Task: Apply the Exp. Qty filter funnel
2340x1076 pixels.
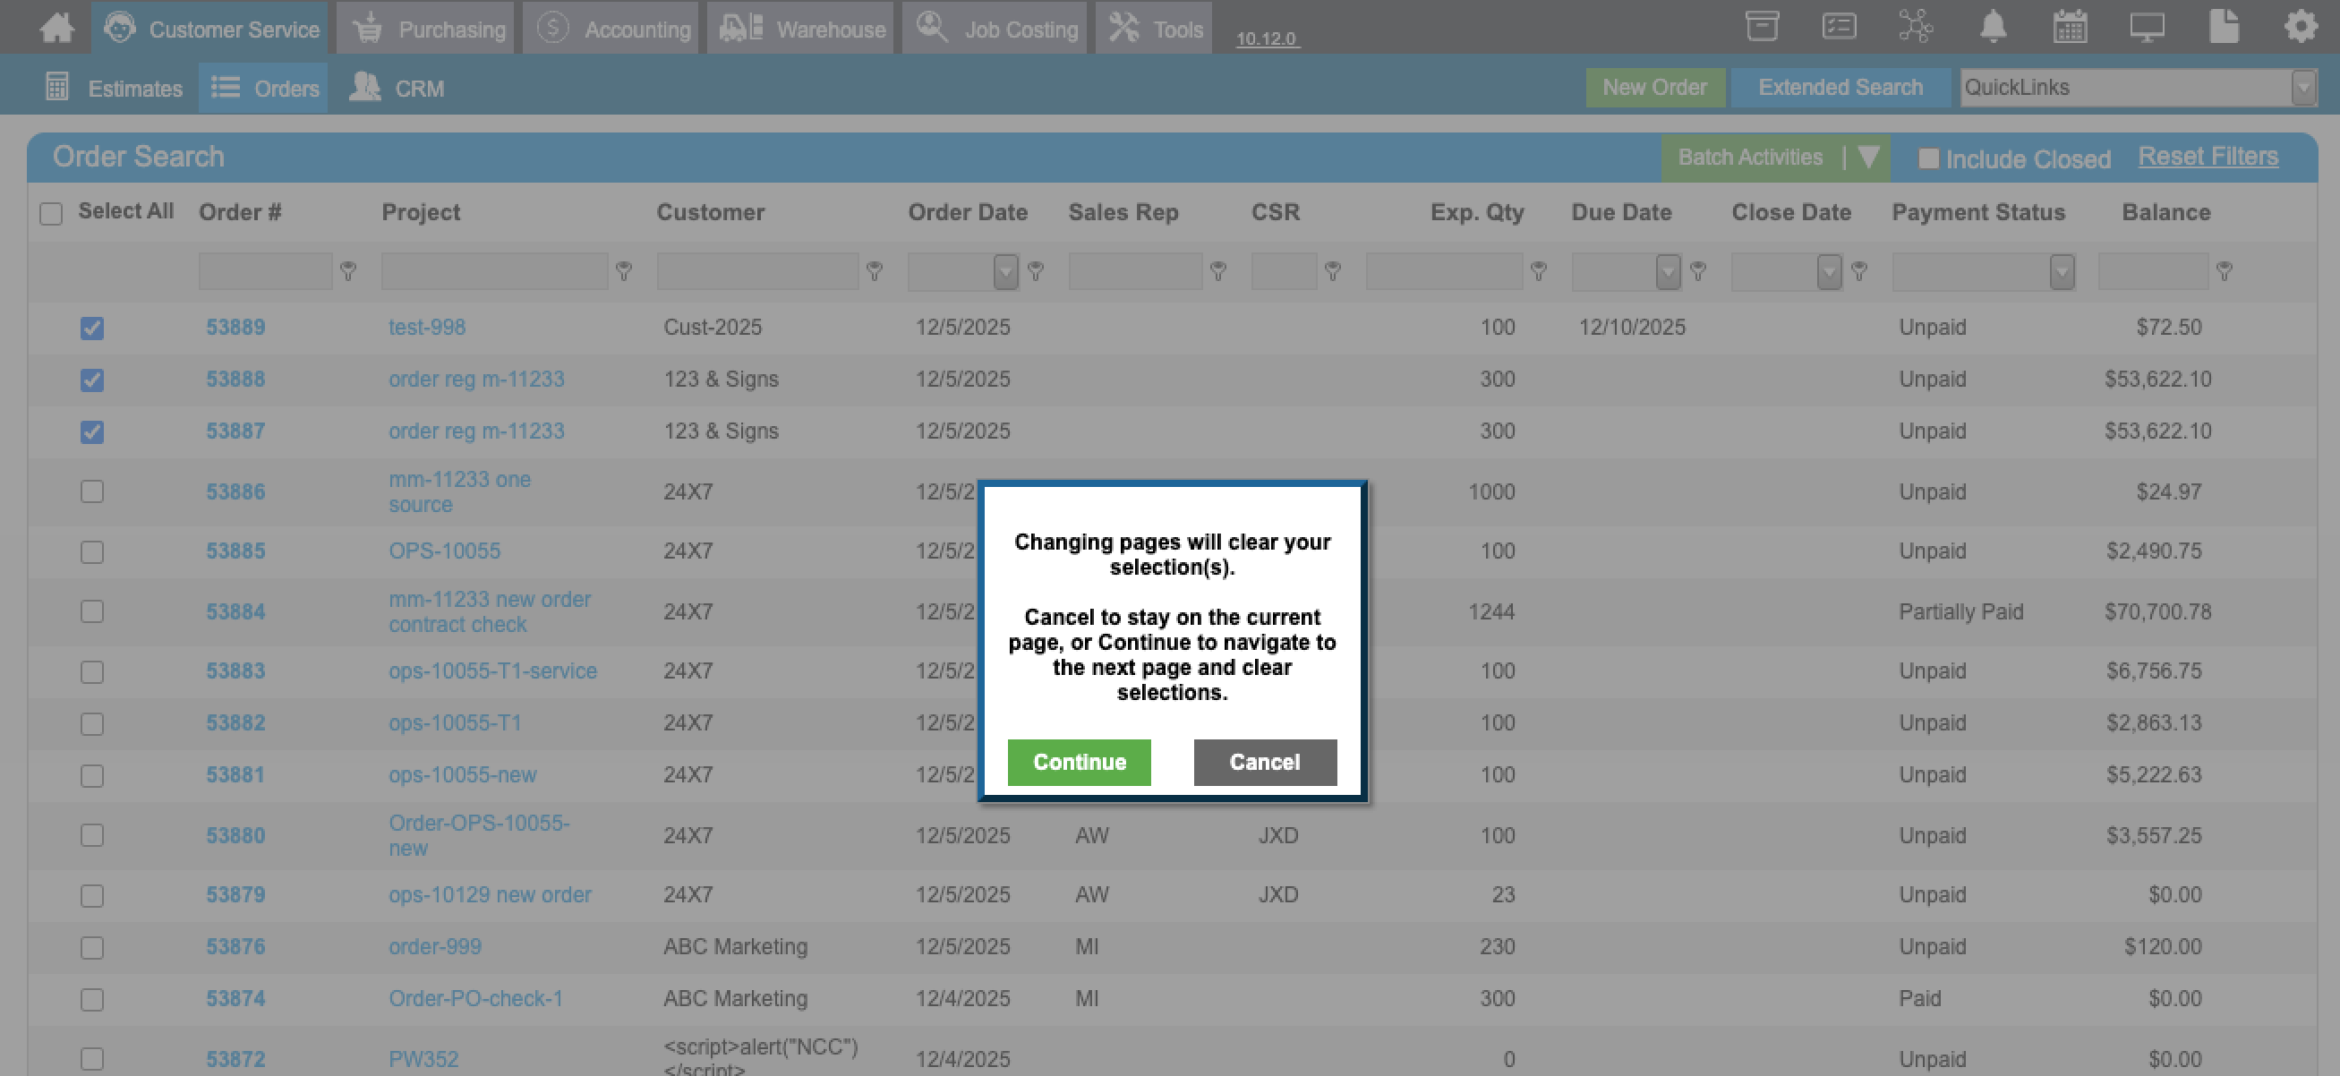Action: coord(1538,270)
